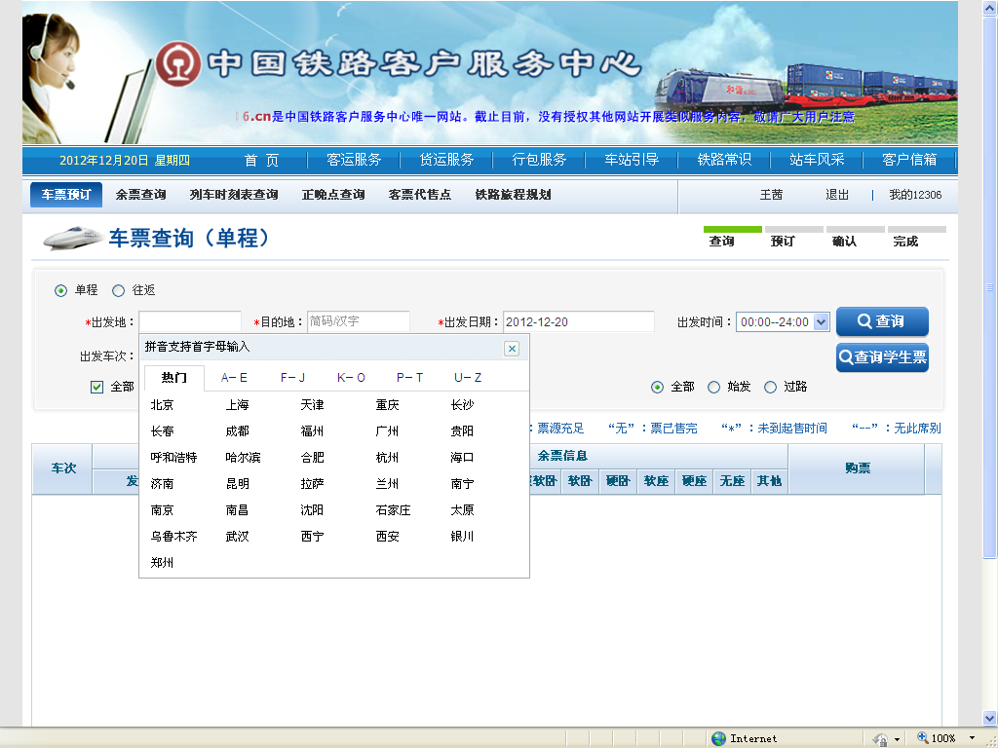Screen dimensions: 998x748
Task: Click the security lock icon in status bar
Action: pos(881,739)
